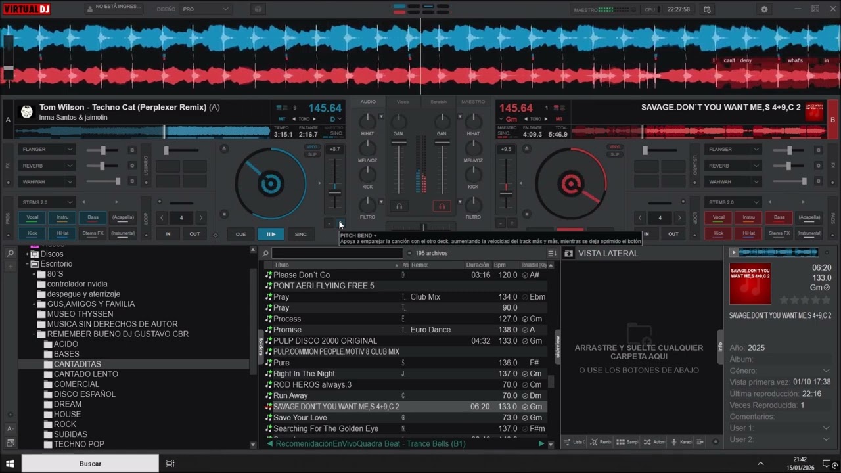Viewport: 841px width, 473px height.
Task: Set loop OUT on deck B
Action: (673, 234)
